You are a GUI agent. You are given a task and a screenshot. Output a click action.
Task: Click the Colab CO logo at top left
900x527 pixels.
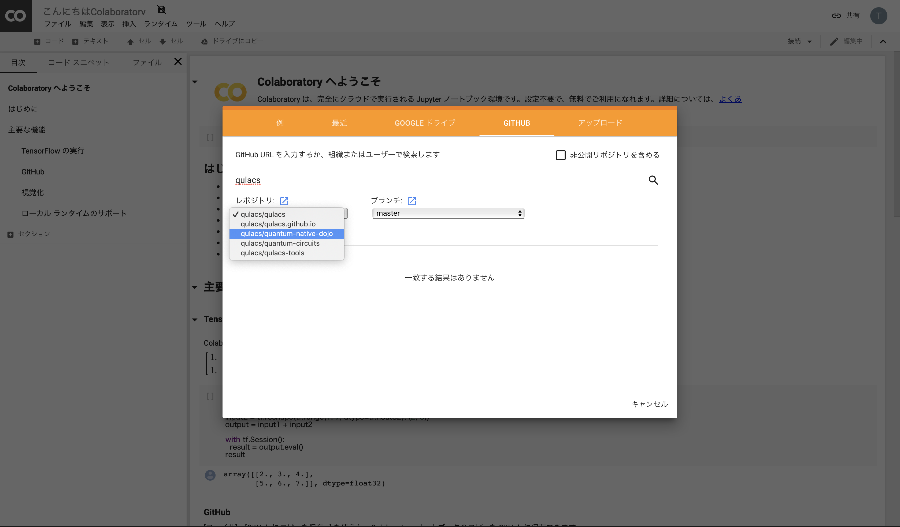(x=16, y=16)
